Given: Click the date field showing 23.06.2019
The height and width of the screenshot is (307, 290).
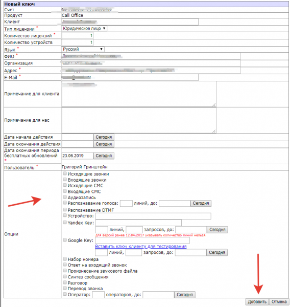Looking at the screenshot, I should [78, 156].
